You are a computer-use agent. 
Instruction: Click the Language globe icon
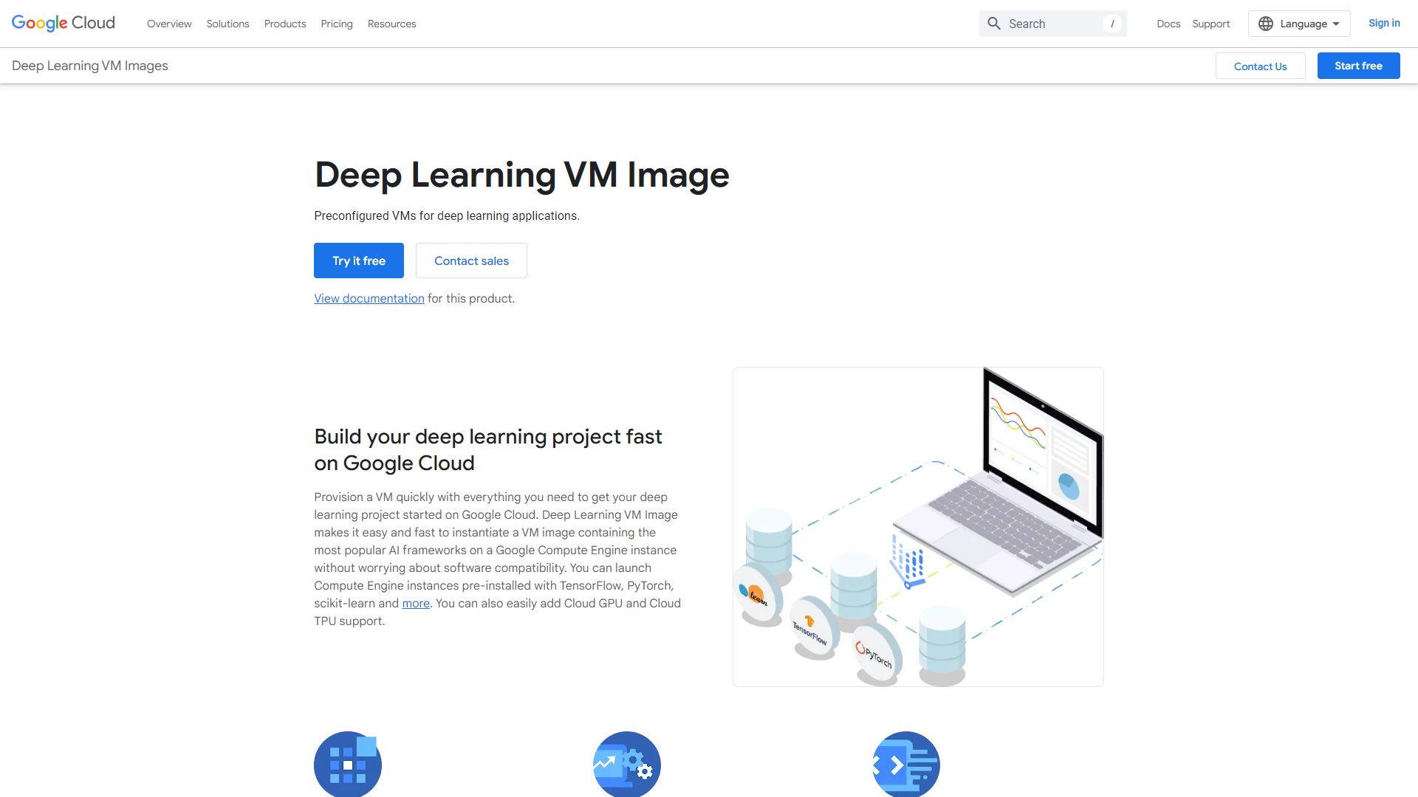(x=1265, y=24)
